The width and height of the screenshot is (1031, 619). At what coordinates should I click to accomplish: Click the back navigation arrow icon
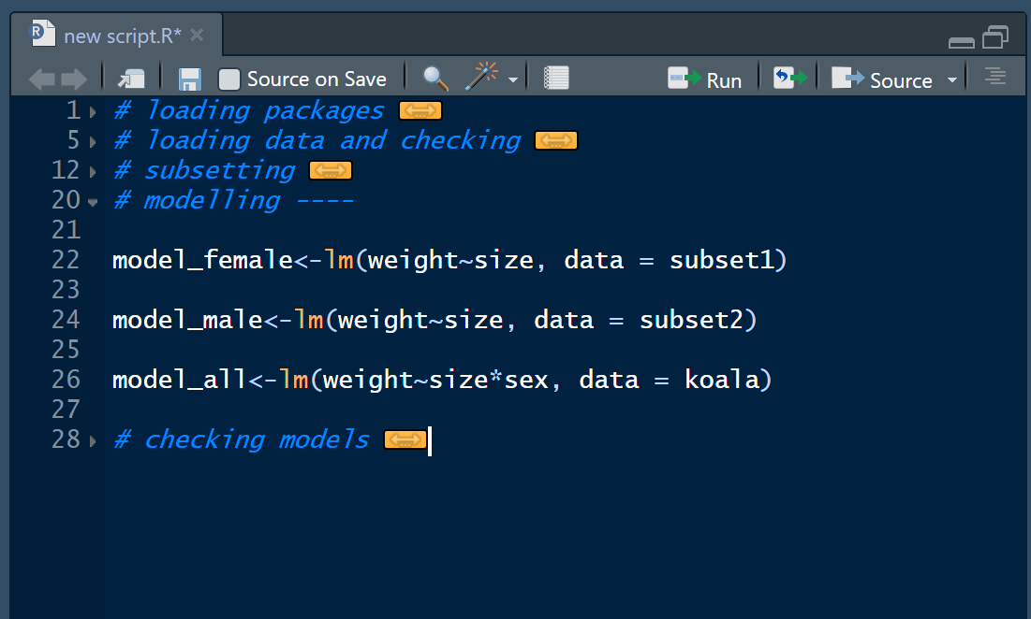[42, 79]
